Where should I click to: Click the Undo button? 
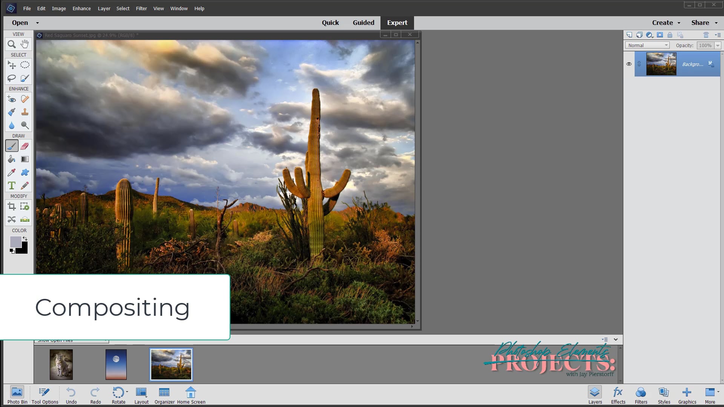(x=71, y=395)
